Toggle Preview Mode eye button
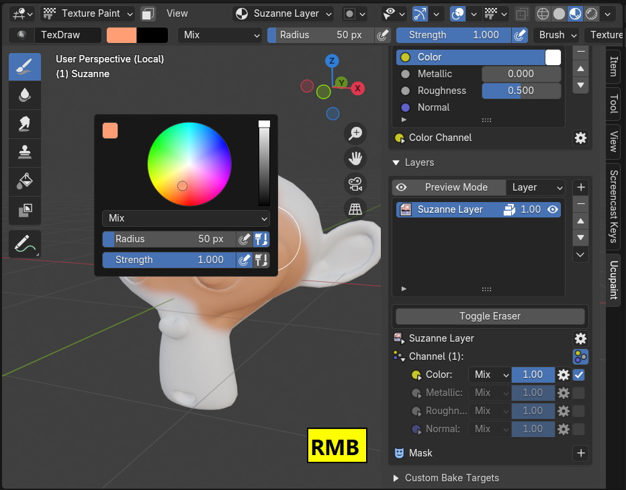The height and width of the screenshot is (490, 626). pos(401,187)
